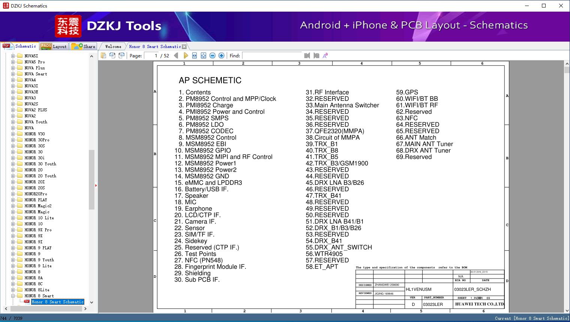Click the tree horizontal scrollbar right arrow

tap(85, 309)
